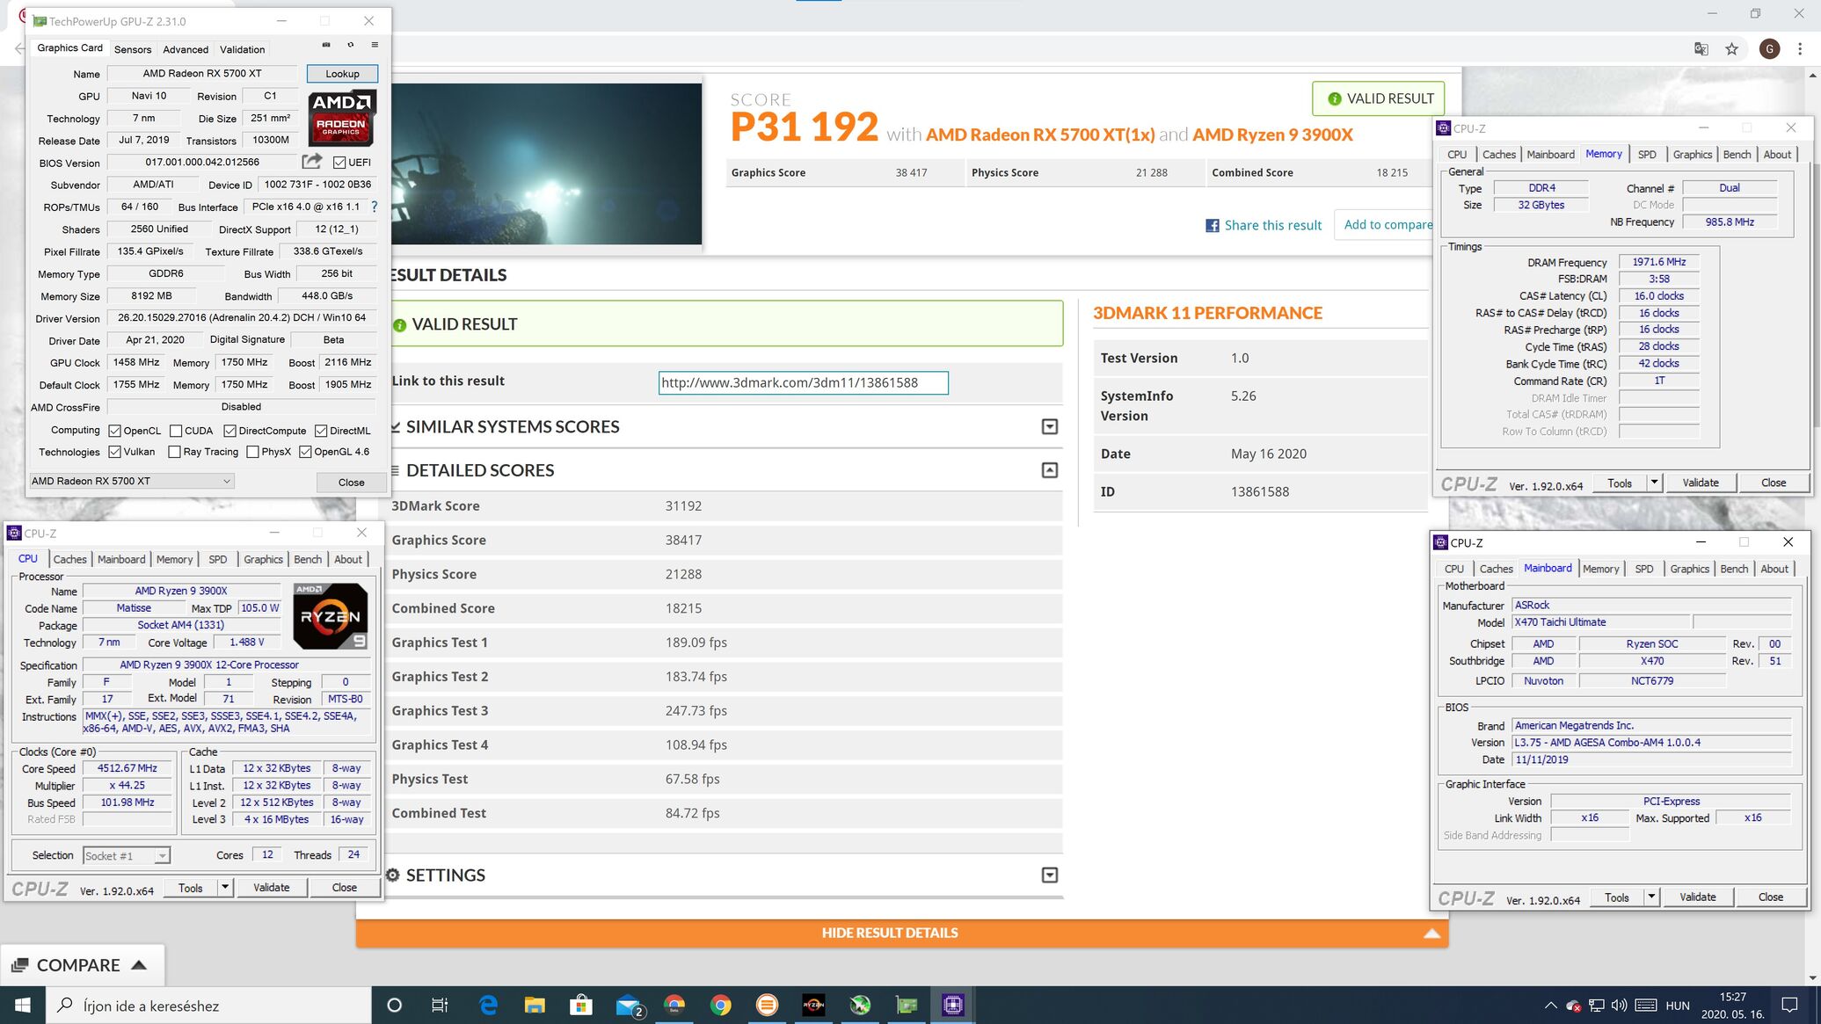Click the Lookup button
Image resolution: width=1821 pixels, height=1024 pixels.
(342, 74)
